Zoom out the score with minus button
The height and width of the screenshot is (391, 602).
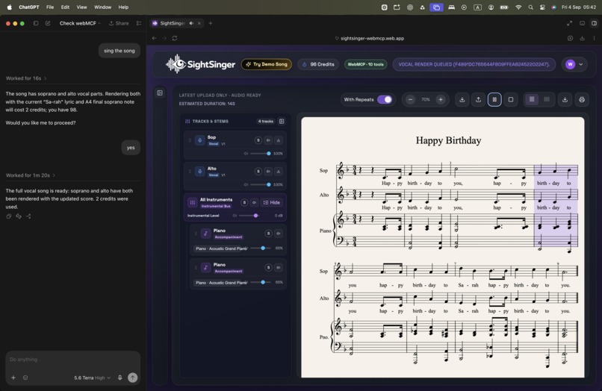410,100
